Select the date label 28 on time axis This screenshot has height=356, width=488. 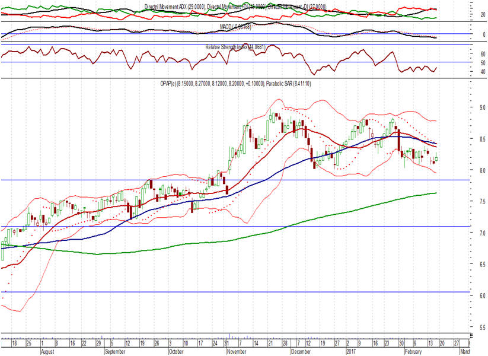285,343
